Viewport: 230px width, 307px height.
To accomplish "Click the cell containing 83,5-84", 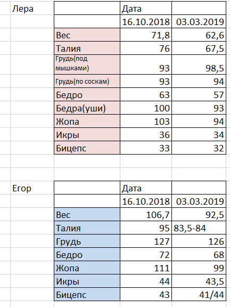I will point(199,228).
